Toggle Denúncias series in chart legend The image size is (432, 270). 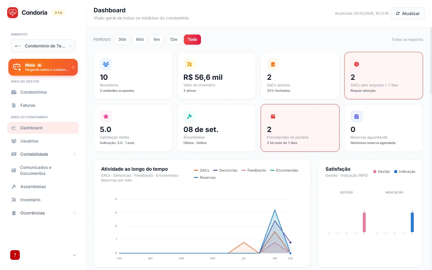point(225,170)
